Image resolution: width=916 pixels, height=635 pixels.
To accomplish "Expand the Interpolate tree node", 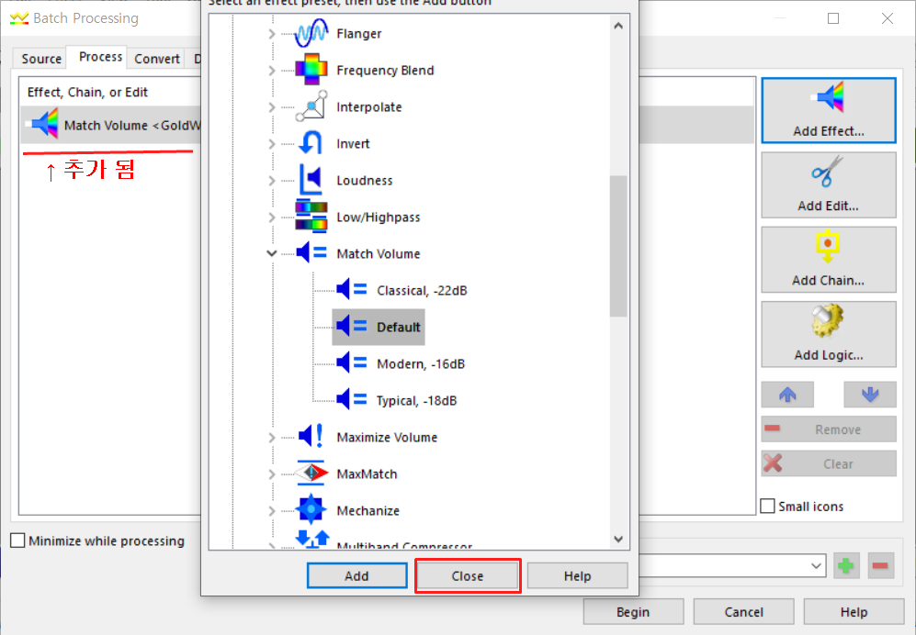I will click(272, 107).
